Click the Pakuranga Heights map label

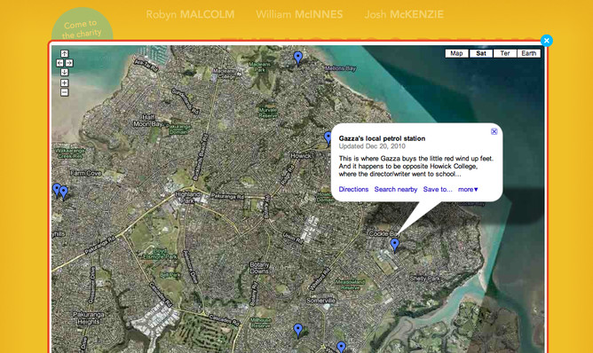(x=88, y=318)
